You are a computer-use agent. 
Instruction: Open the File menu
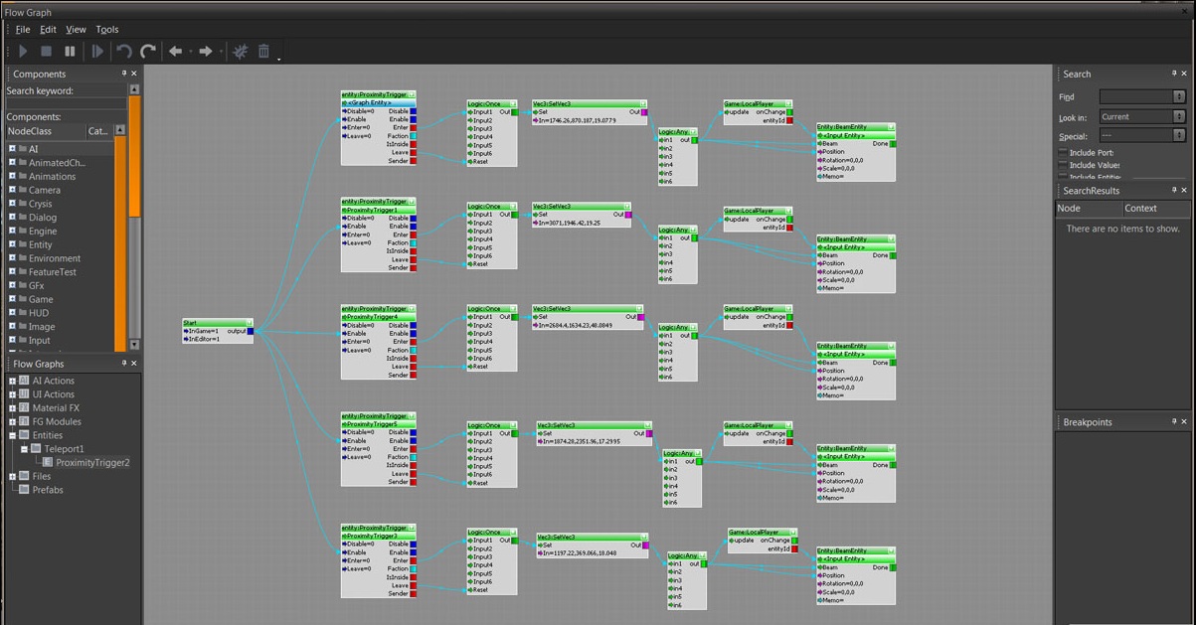coord(23,30)
